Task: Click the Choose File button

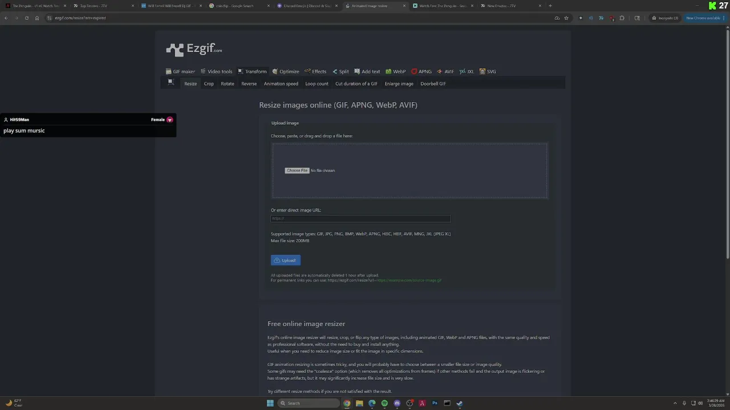Action: 297,171
